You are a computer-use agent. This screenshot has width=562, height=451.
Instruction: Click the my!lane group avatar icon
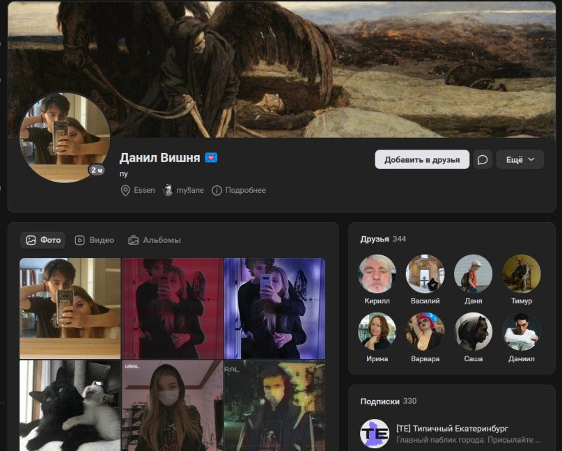click(x=167, y=190)
